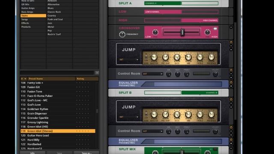Turn lower Control Room Bass knob
The height and width of the screenshot is (154, 274).
click(x=178, y=131)
